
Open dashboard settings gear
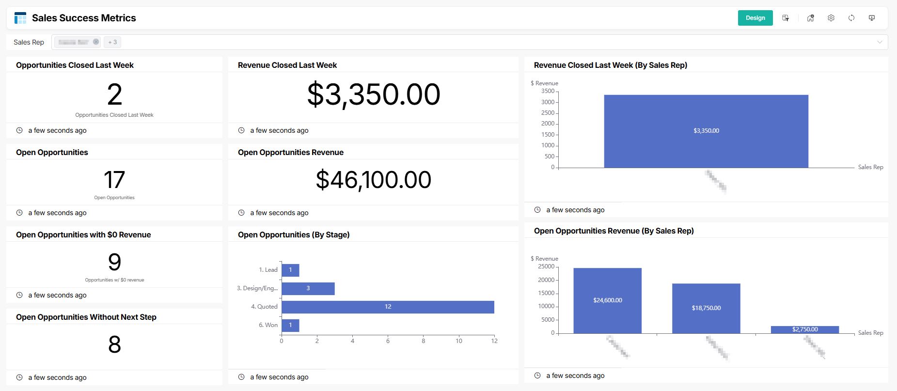click(x=831, y=18)
